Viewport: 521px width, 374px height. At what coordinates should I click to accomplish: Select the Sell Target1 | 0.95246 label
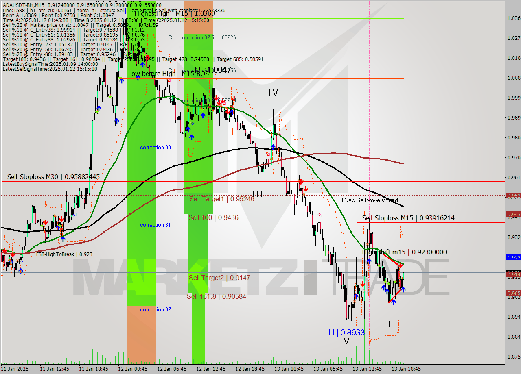(x=222, y=199)
